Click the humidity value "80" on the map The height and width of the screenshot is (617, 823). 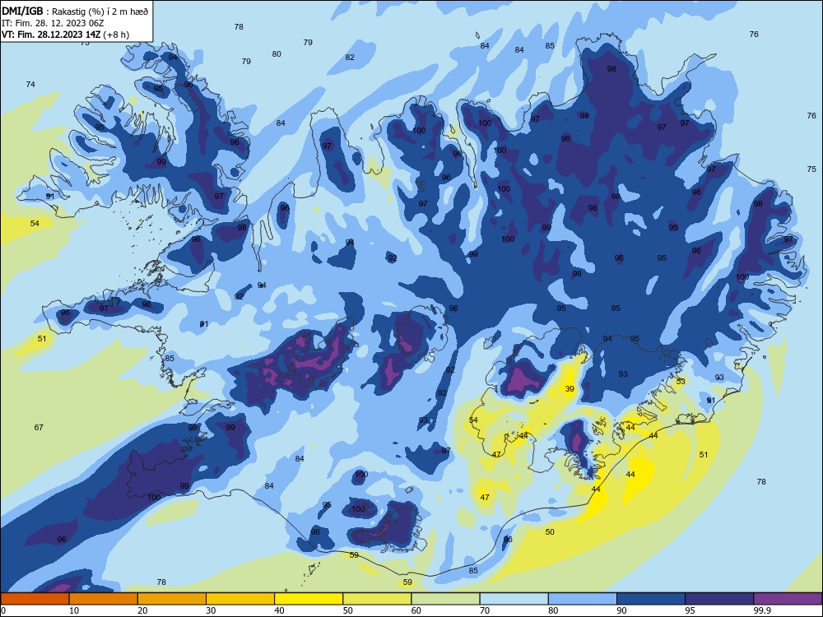[x=277, y=54]
